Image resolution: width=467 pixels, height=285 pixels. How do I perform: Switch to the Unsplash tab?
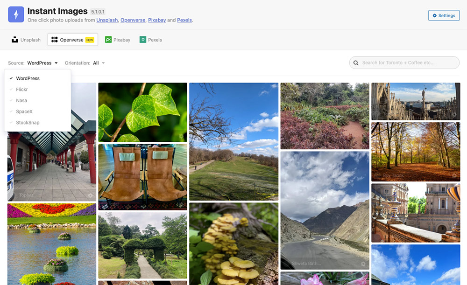click(x=26, y=40)
